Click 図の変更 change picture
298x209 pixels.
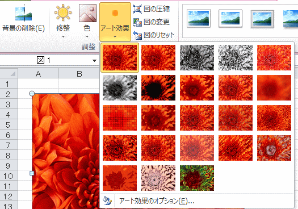coord(152,22)
